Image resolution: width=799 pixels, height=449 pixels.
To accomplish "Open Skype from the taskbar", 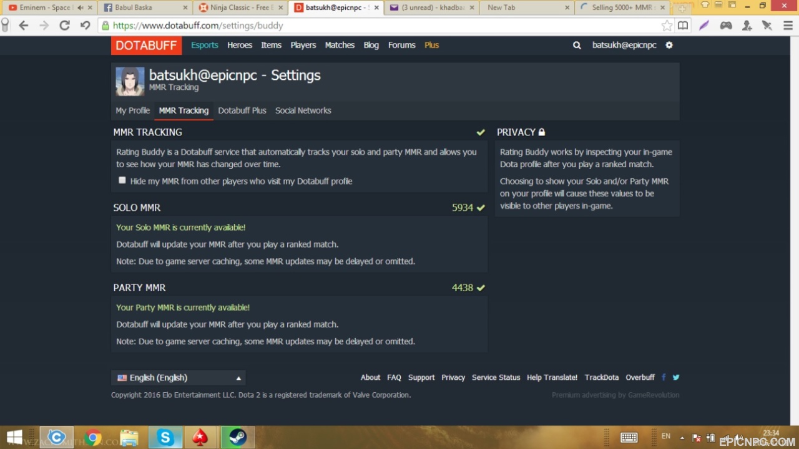I will pos(165,437).
